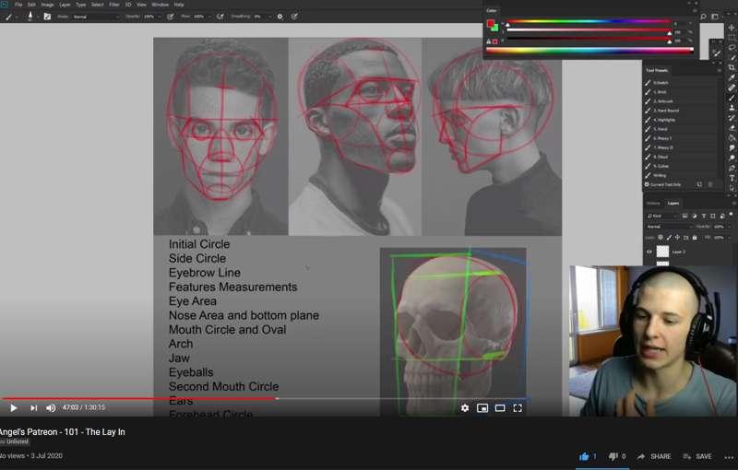The image size is (738, 470).
Task: Filter layers by adjustment layers icon
Action: (x=695, y=217)
